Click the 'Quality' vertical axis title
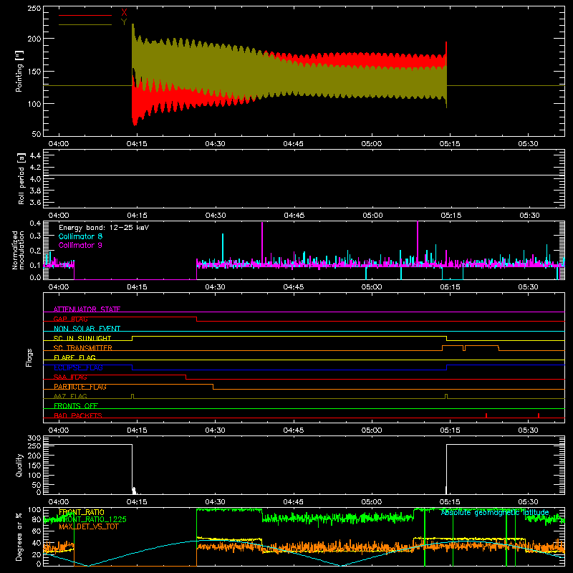Screen dimensions: 573x573 coord(19,465)
